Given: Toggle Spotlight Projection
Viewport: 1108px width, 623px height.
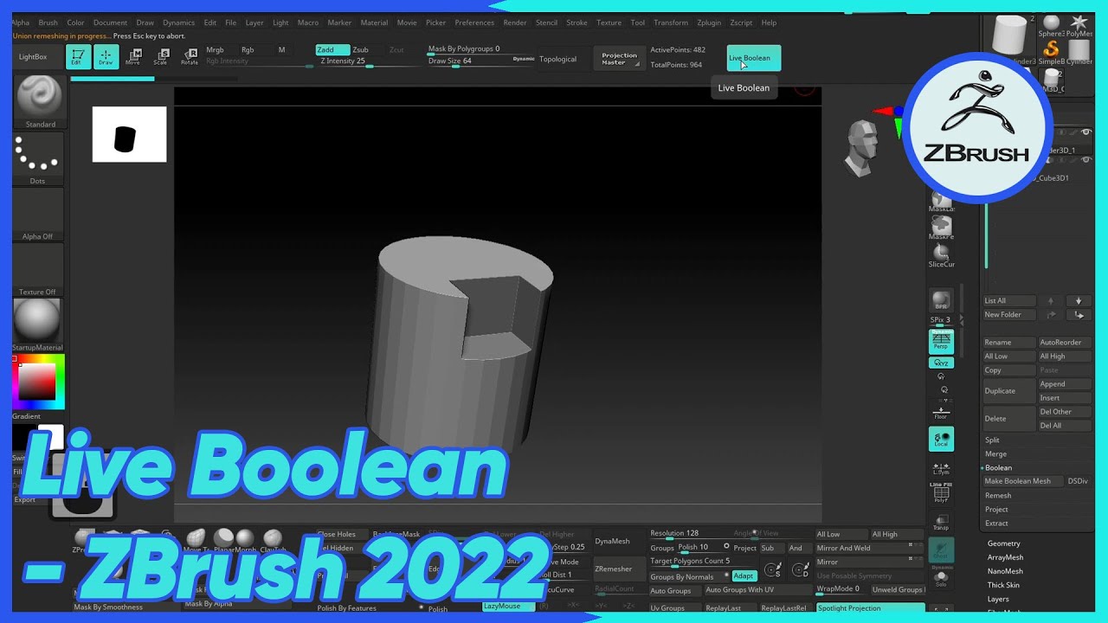Looking at the screenshot, I should tap(870, 608).
